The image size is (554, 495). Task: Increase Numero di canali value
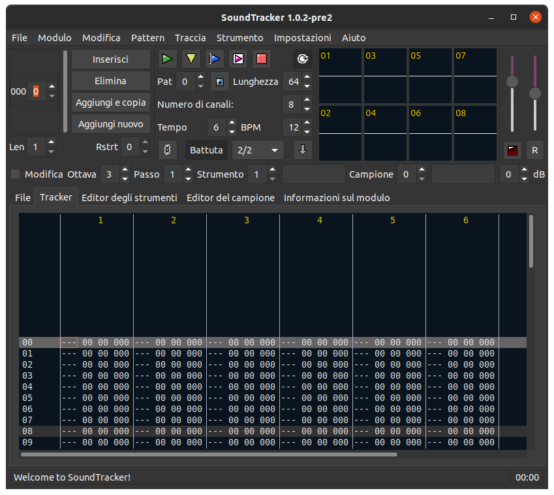307,100
